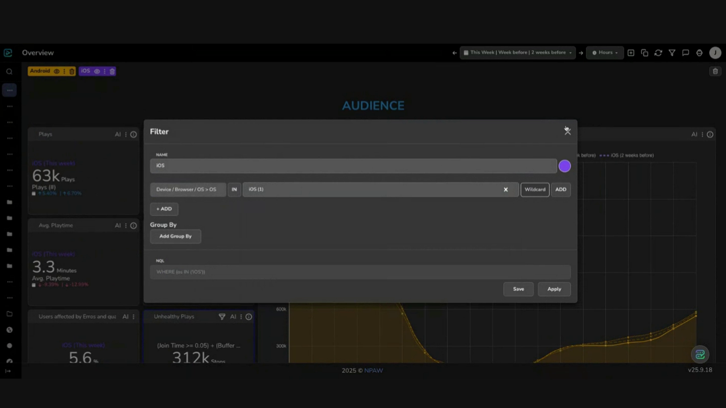Click the highlighted ellipsis sidebar item
726x408 pixels.
[x=9, y=90]
